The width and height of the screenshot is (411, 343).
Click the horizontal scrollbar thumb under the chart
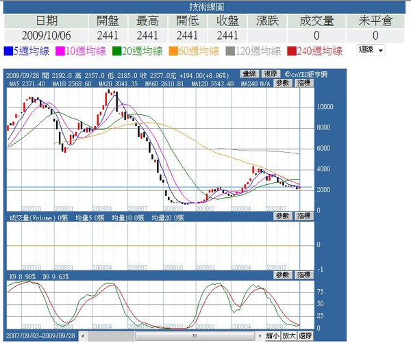[195, 336]
